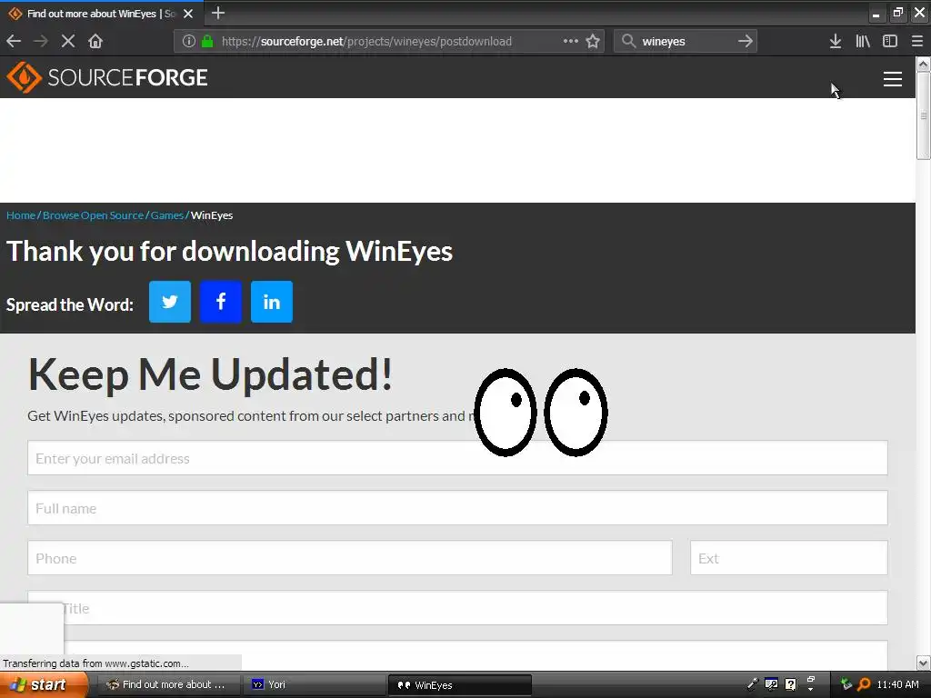This screenshot has width=931, height=698.
Task: Open the language bar help icon
Action: (x=790, y=683)
